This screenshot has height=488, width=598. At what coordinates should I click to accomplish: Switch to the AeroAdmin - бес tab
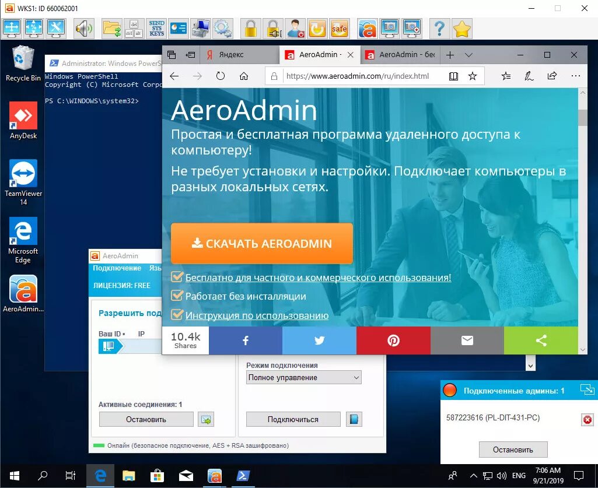coord(400,55)
